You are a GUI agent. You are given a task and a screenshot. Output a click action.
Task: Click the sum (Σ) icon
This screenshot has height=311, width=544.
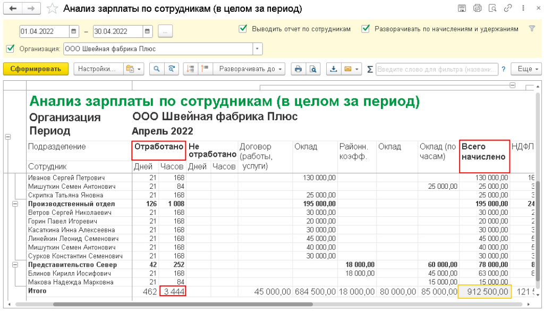coord(369,69)
